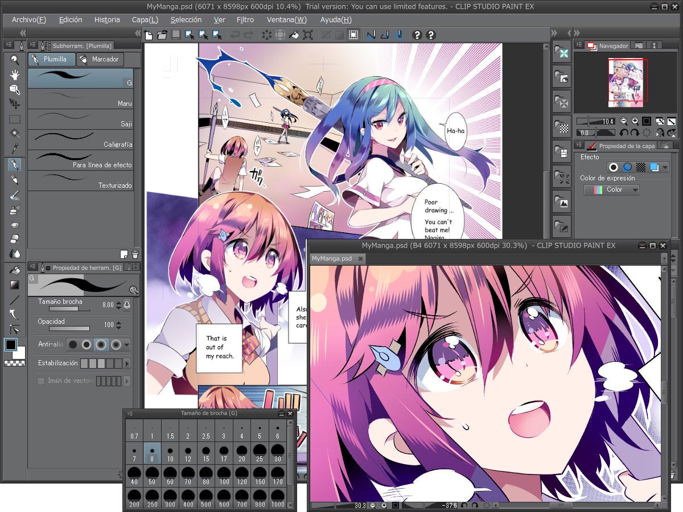Select the Hand move tool
This screenshot has height=512, width=683.
(15, 75)
